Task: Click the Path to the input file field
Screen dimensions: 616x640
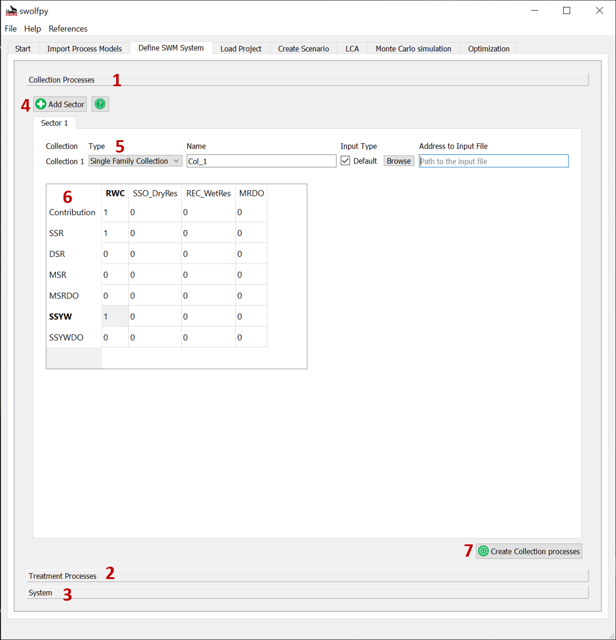Action: click(493, 161)
